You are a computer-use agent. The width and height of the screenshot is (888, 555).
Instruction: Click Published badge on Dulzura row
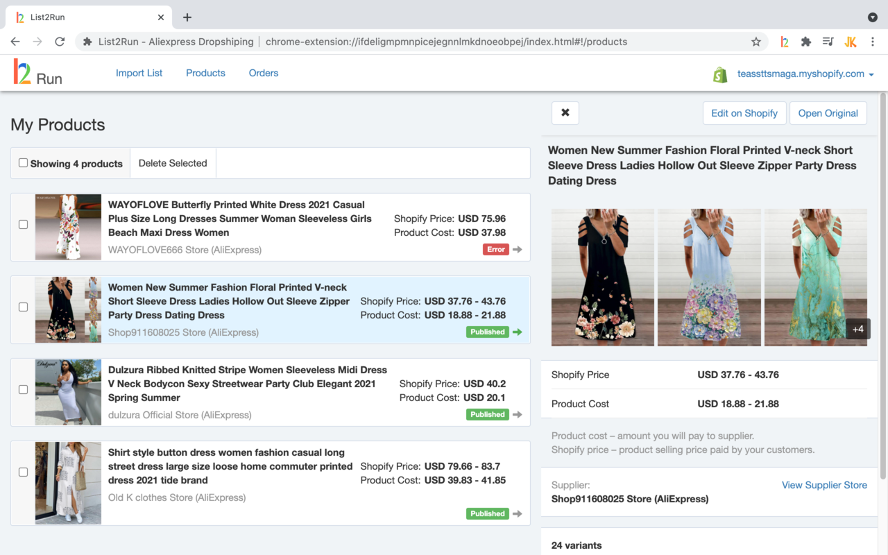488,415
